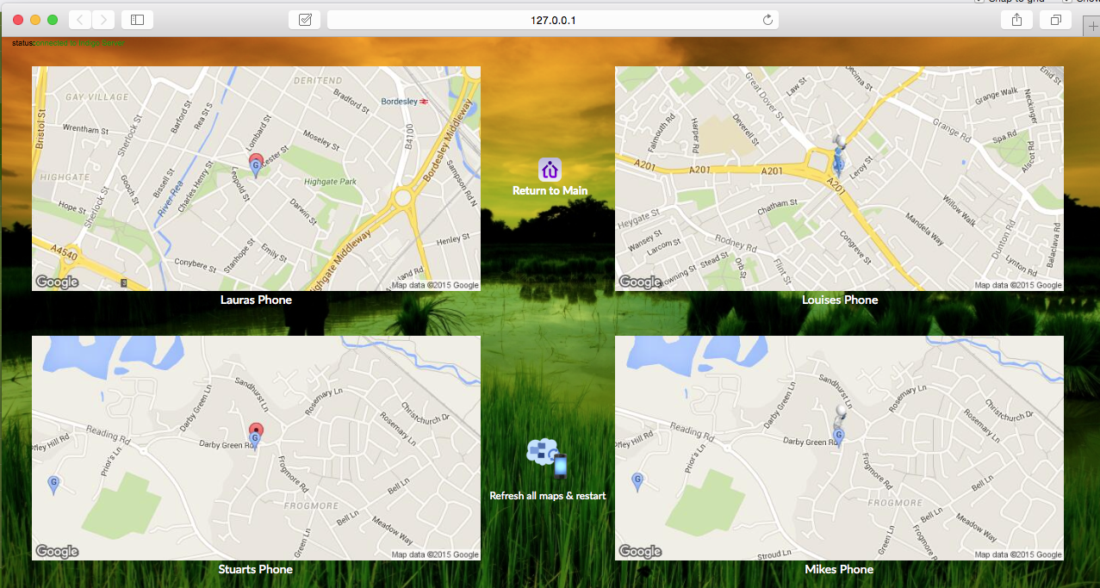Screen dimensions: 1100x588
Task: Click the silver pushpin in Louises Phone map
Action: [x=840, y=141]
